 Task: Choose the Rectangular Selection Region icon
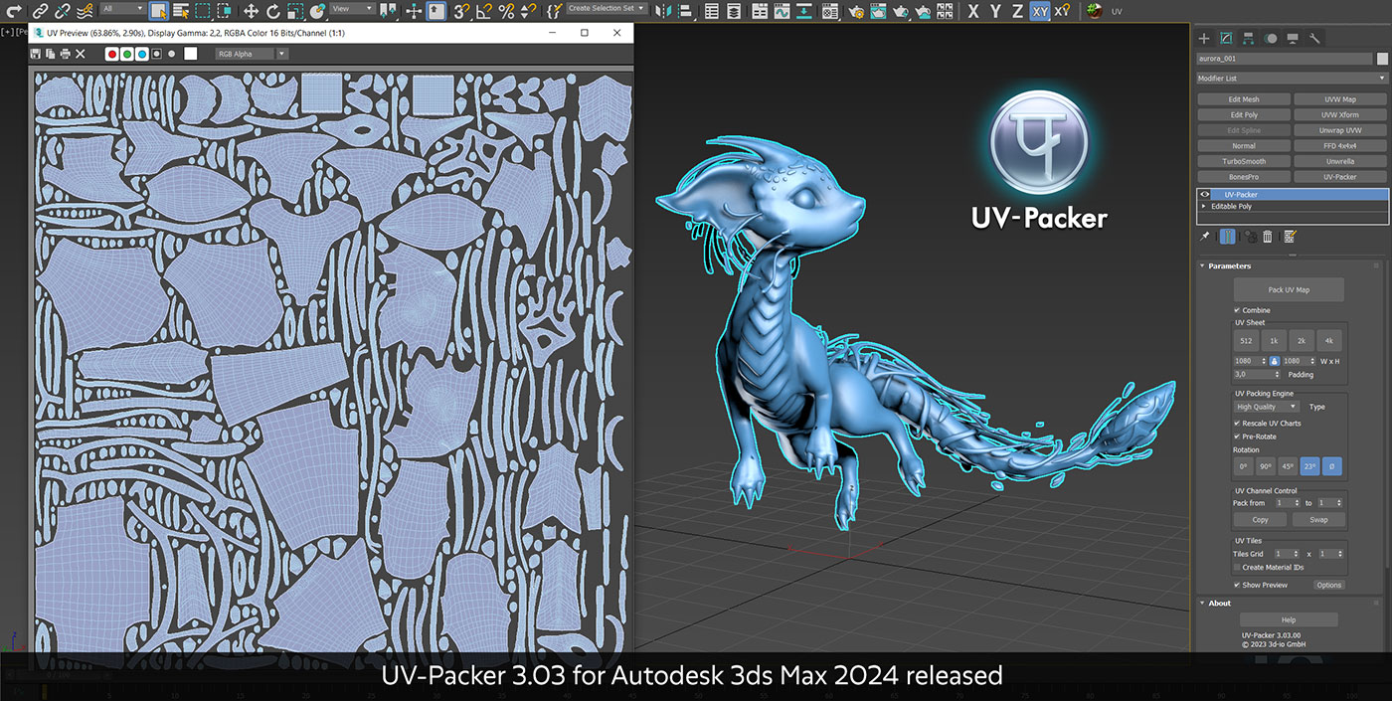pos(202,11)
